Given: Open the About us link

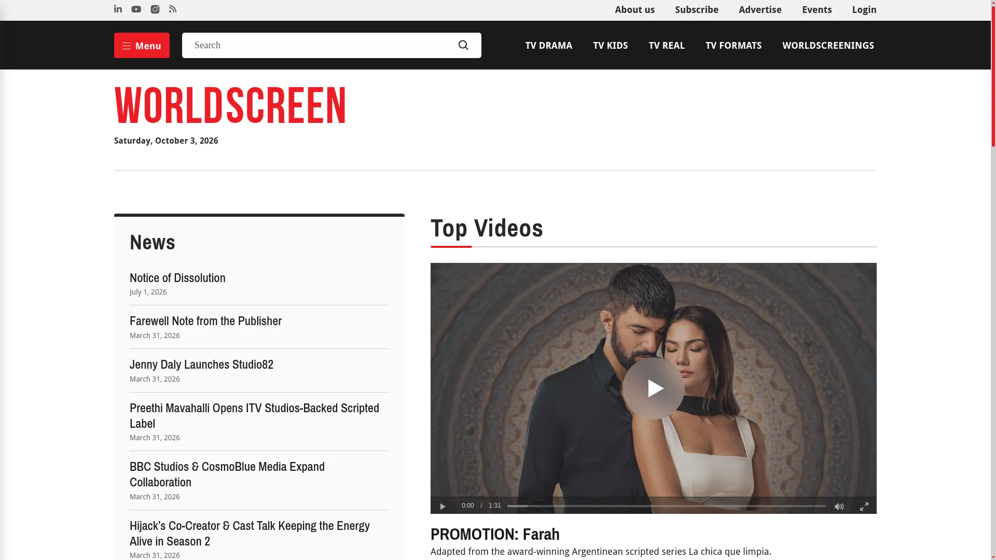Looking at the screenshot, I should [634, 10].
